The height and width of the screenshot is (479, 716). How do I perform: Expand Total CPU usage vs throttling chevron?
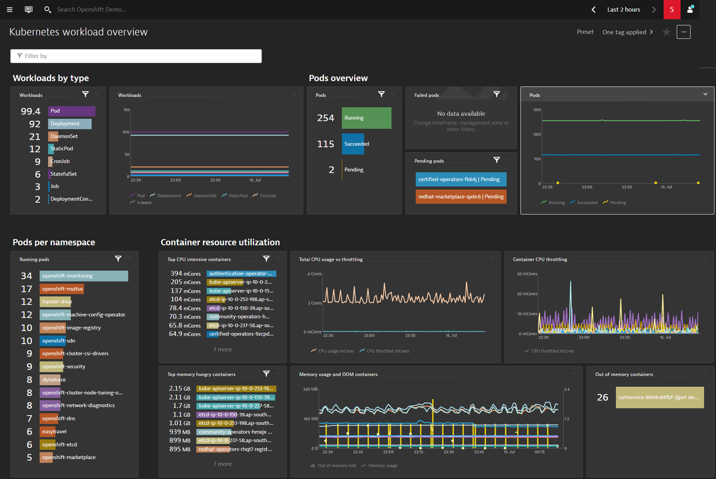coord(492,259)
